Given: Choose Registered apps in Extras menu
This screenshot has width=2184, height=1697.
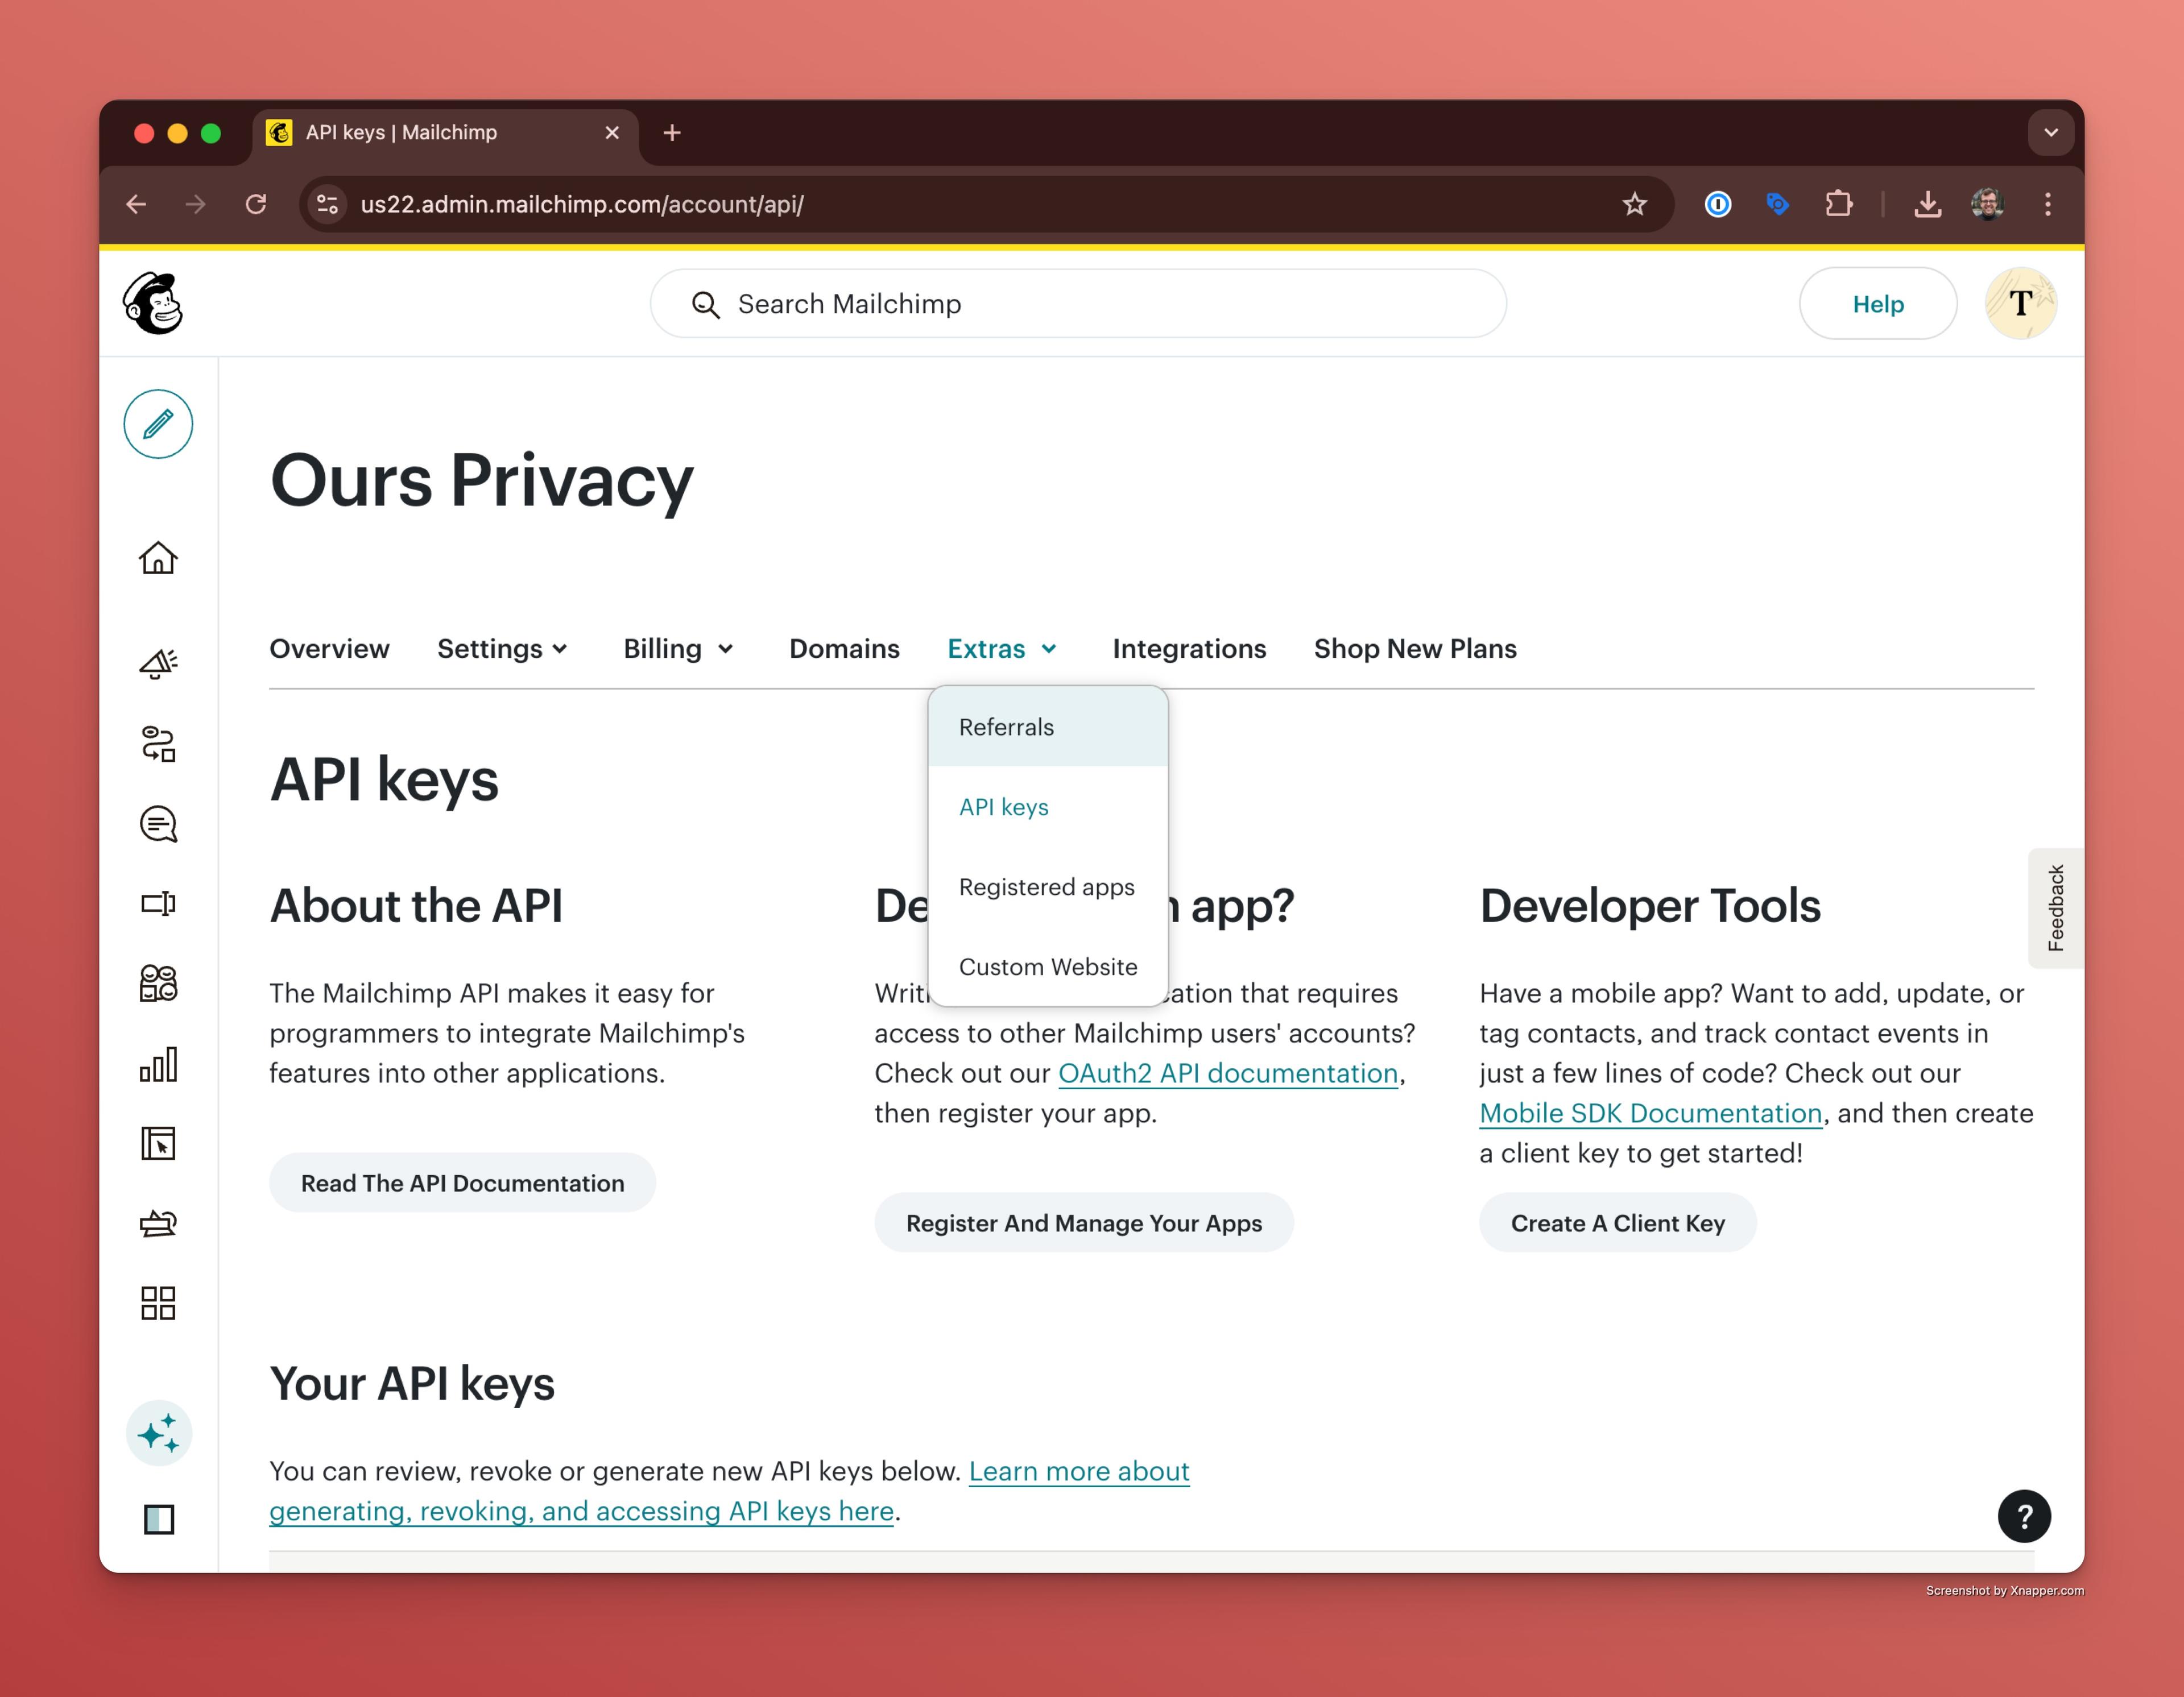Looking at the screenshot, I should pos(1046,886).
